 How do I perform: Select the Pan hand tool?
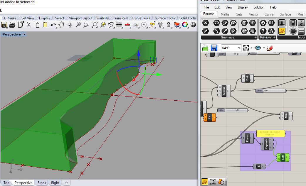point(61,25)
